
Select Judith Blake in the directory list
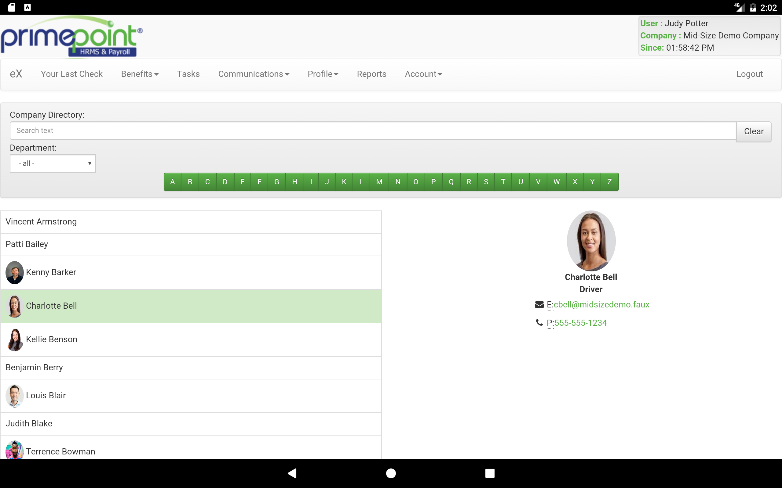click(x=191, y=424)
